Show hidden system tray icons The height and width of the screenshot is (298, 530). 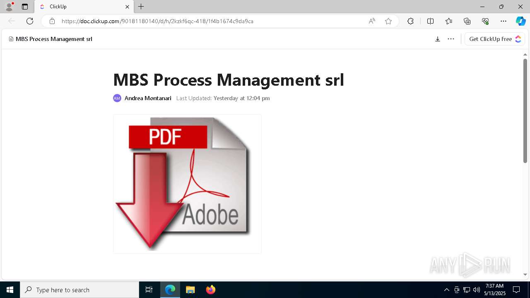(x=446, y=290)
